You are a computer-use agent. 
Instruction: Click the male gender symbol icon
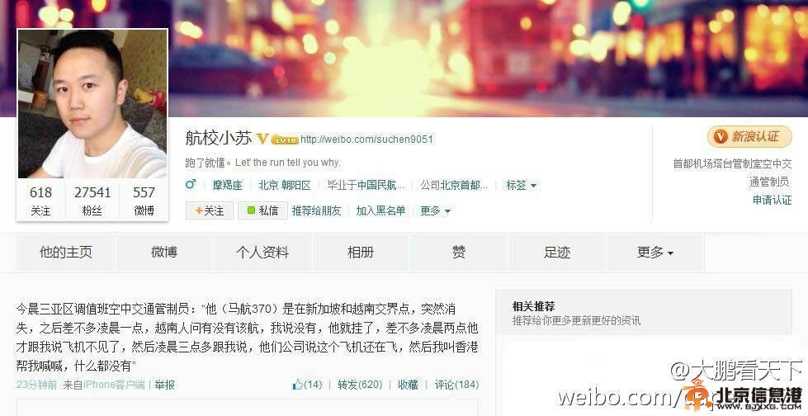pos(191,185)
